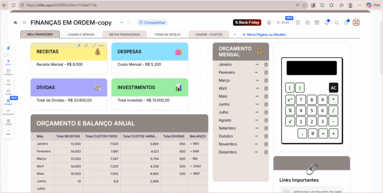Open the notebook icon beside Black Friday
The width and height of the screenshot is (383, 193).
point(269,22)
